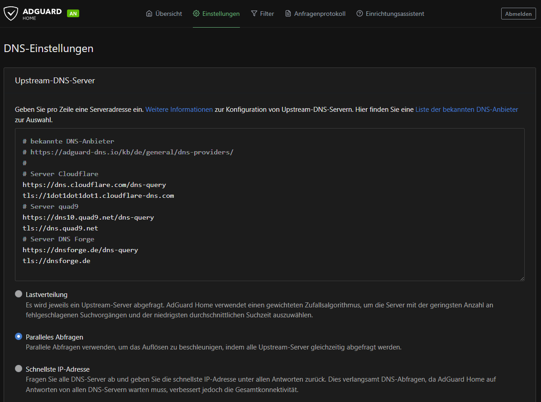541x402 pixels.
Task: Click the document icon beside Anfragenprotokoll
Action: pyautogui.click(x=288, y=14)
